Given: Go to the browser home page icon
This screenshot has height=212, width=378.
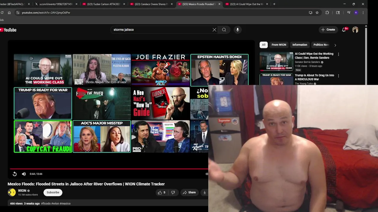Looking at the screenshot, I should (x=9, y=13).
